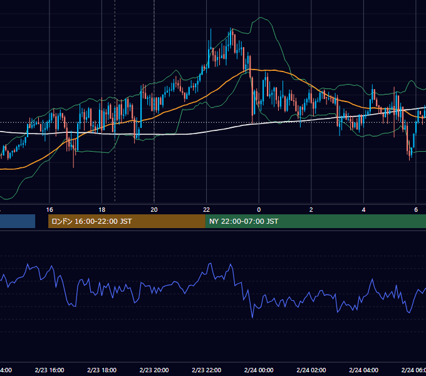Select the 2/24 04:00 time label
The image size is (426, 376).
363,370
